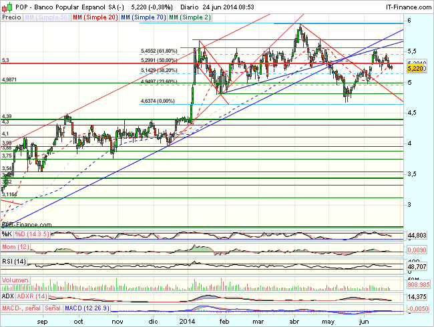
Task: Click the 4,6374 (0,00%) Fibonacci label
Action: click(x=158, y=101)
